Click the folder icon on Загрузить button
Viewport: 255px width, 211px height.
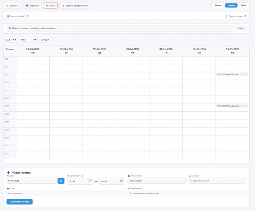7,6
